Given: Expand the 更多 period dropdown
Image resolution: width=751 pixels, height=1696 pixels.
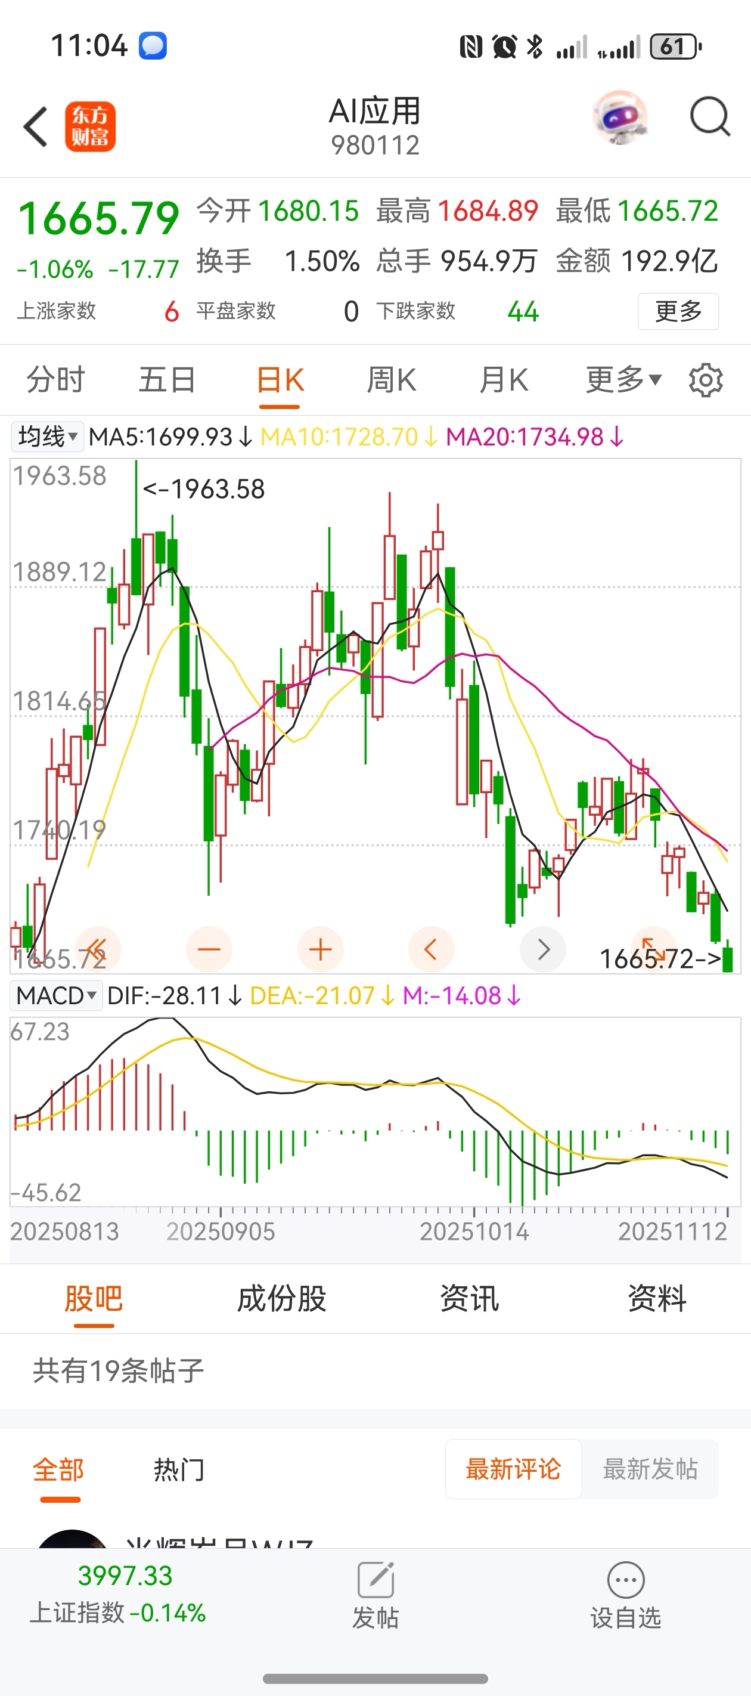Looking at the screenshot, I should coord(623,380).
